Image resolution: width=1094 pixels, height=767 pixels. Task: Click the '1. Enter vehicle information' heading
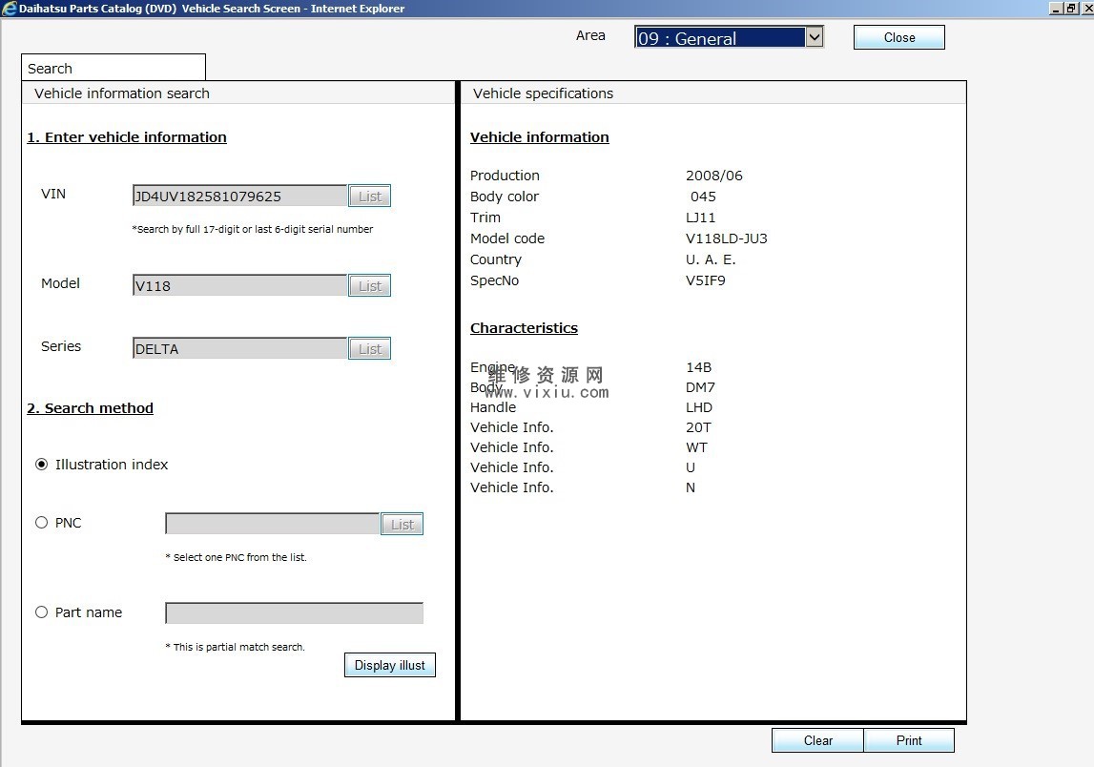click(x=127, y=137)
